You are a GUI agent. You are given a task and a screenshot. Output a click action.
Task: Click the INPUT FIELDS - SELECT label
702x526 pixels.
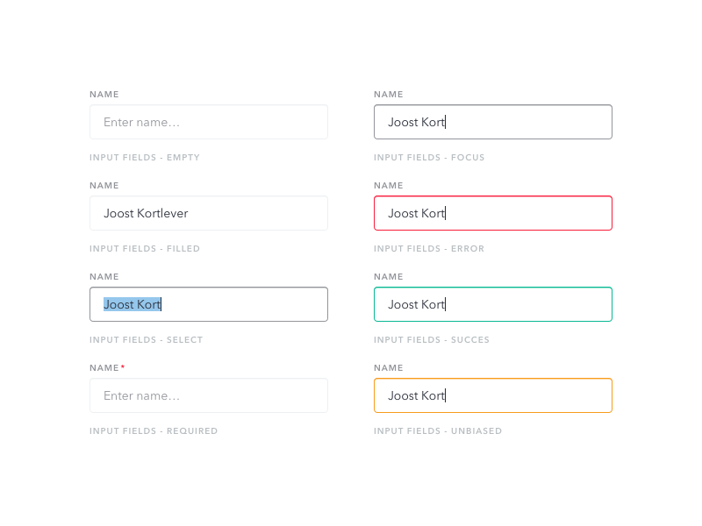coord(145,339)
